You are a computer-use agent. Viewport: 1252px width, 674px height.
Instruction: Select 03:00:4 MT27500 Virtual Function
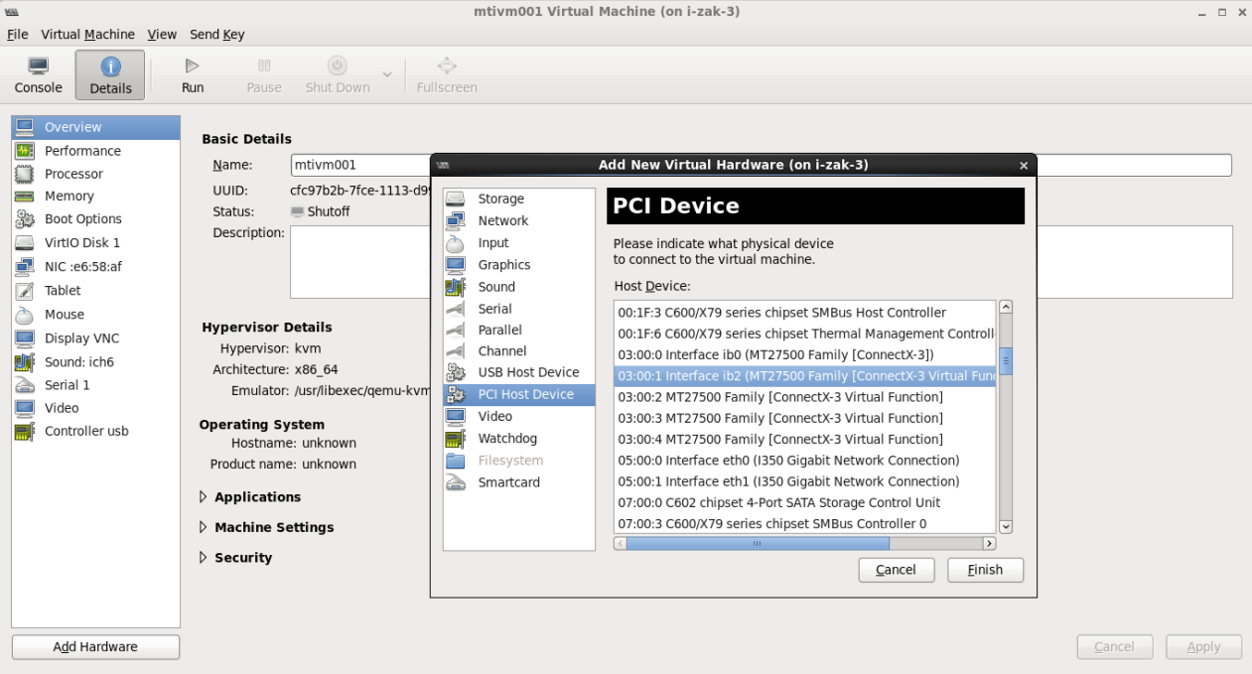point(805,439)
